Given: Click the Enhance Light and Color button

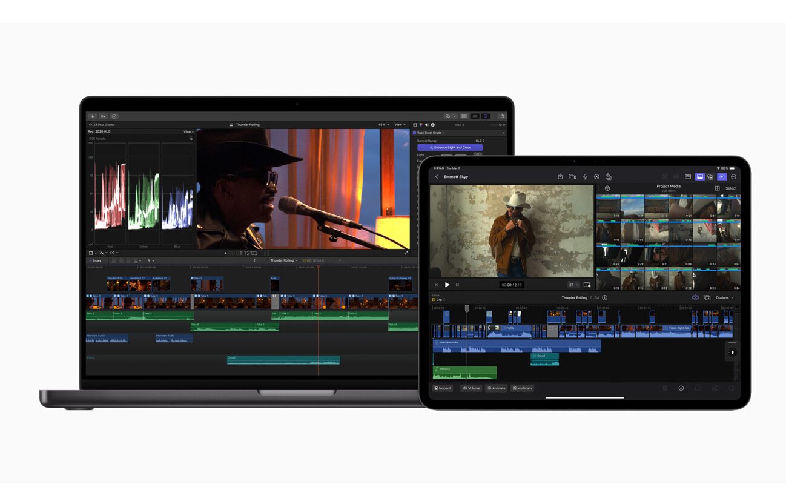Looking at the screenshot, I should coord(450,147).
